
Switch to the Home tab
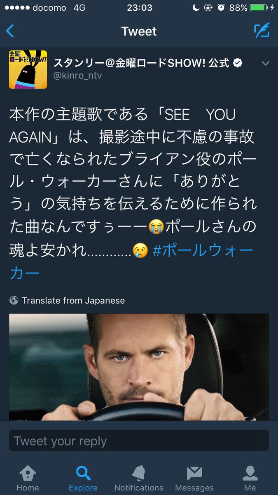pos(28,478)
